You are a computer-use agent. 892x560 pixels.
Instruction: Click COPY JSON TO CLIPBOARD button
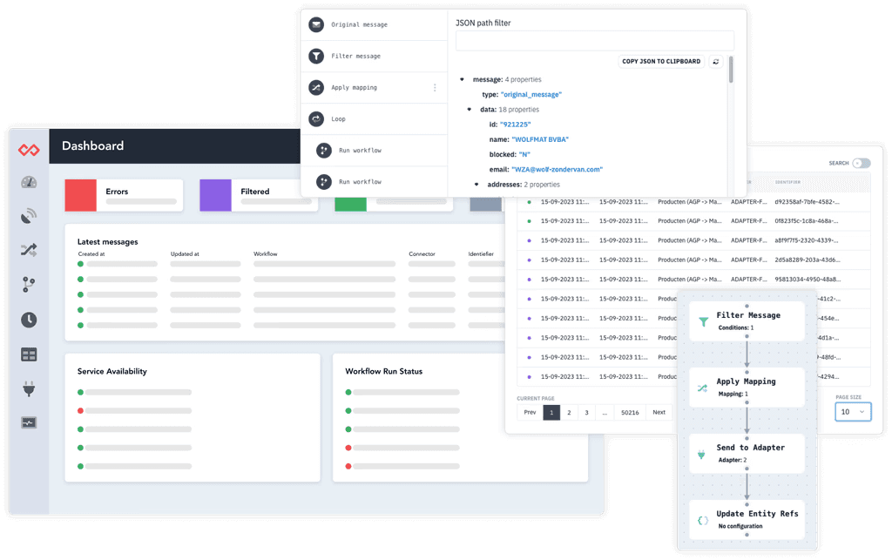coord(661,62)
